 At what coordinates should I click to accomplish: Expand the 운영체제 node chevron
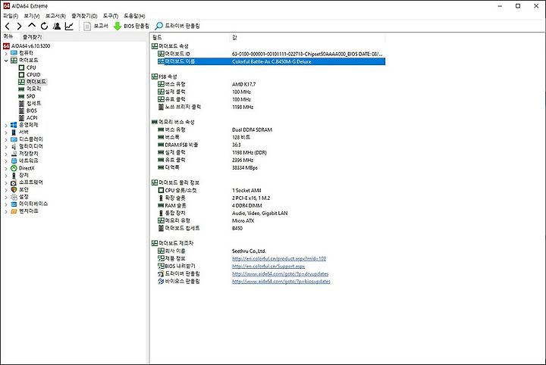6,125
